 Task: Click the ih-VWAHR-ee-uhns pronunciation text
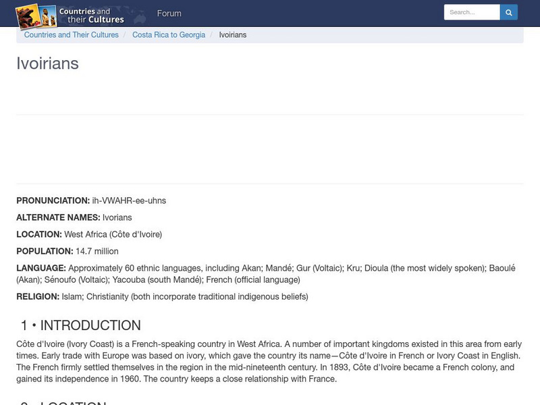click(129, 200)
